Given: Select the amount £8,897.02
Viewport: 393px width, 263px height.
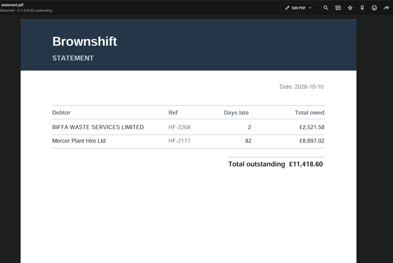Looking at the screenshot, I should click(x=312, y=141).
